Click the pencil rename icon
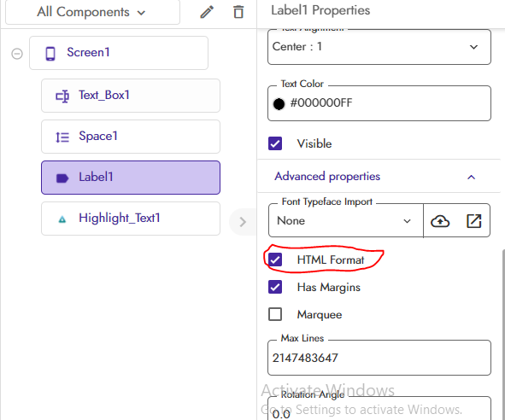 pyautogui.click(x=207, y=12)
